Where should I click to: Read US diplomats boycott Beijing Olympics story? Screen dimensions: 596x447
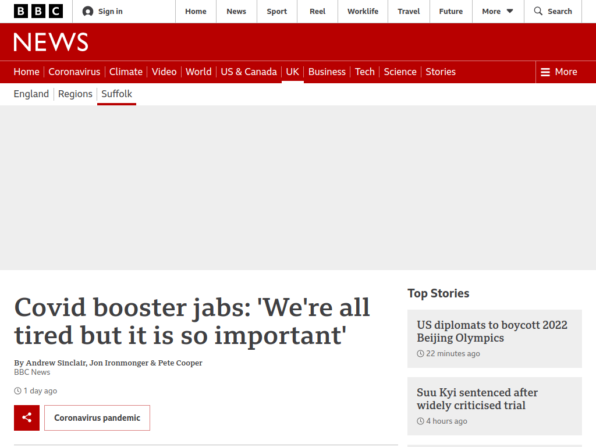492,331
